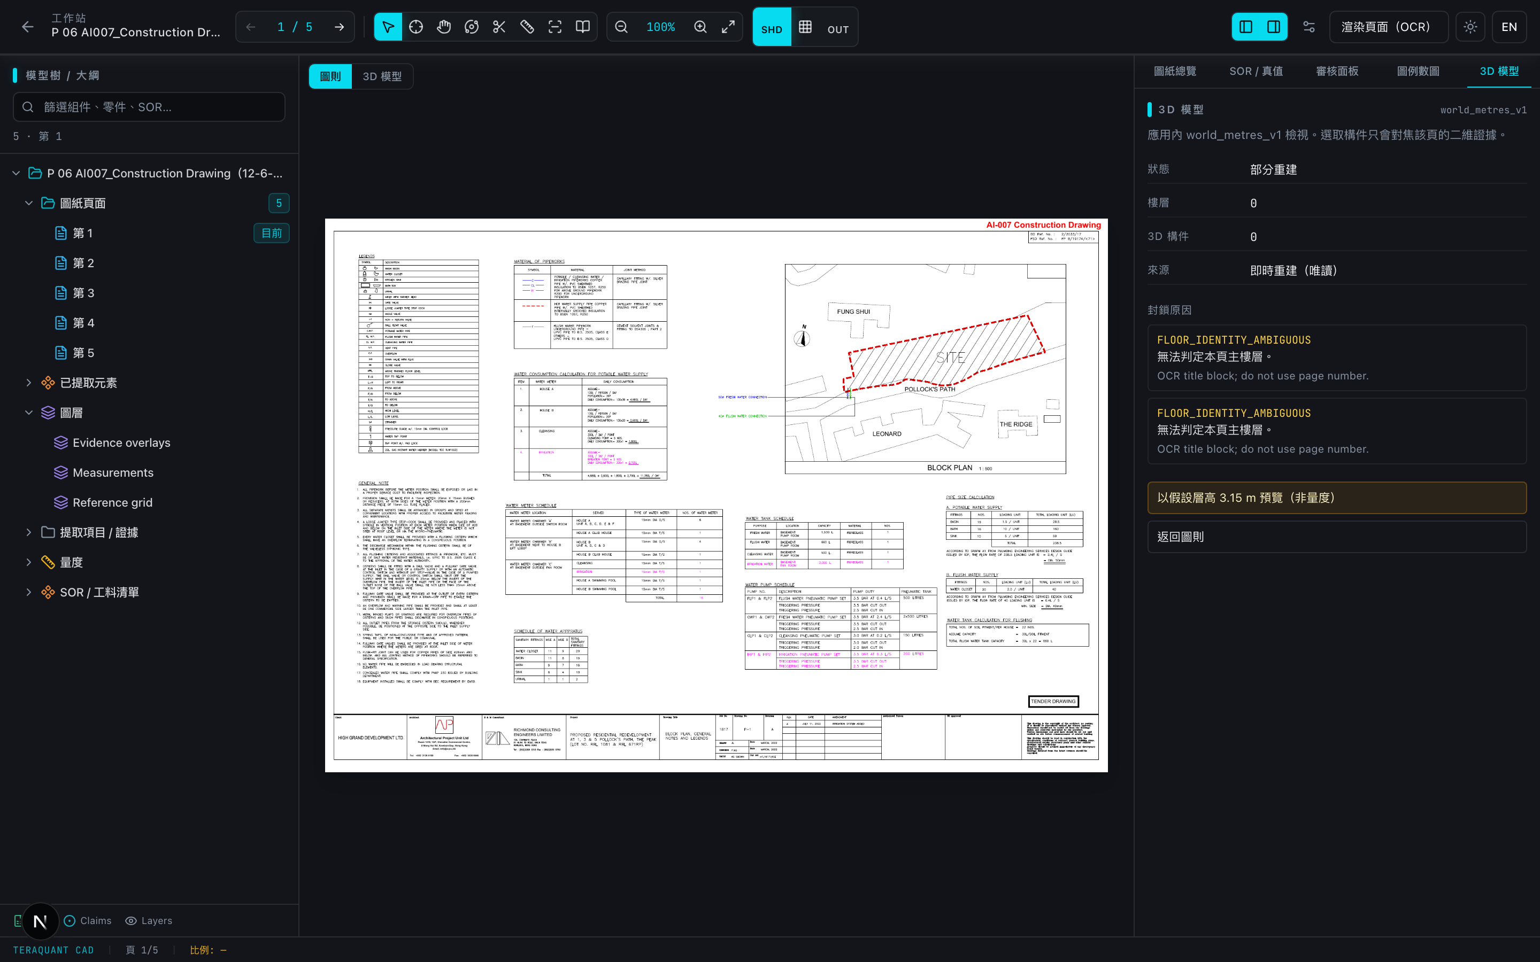The height and width of the screenshot is (962, 1540).
Task: Click search magnifier in filter box
Action: point(28,107)
